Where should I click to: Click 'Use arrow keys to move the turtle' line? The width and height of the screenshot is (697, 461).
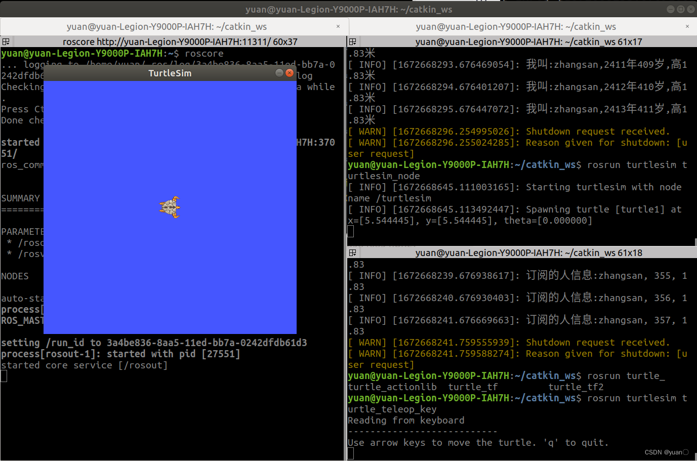coord(478,442)
